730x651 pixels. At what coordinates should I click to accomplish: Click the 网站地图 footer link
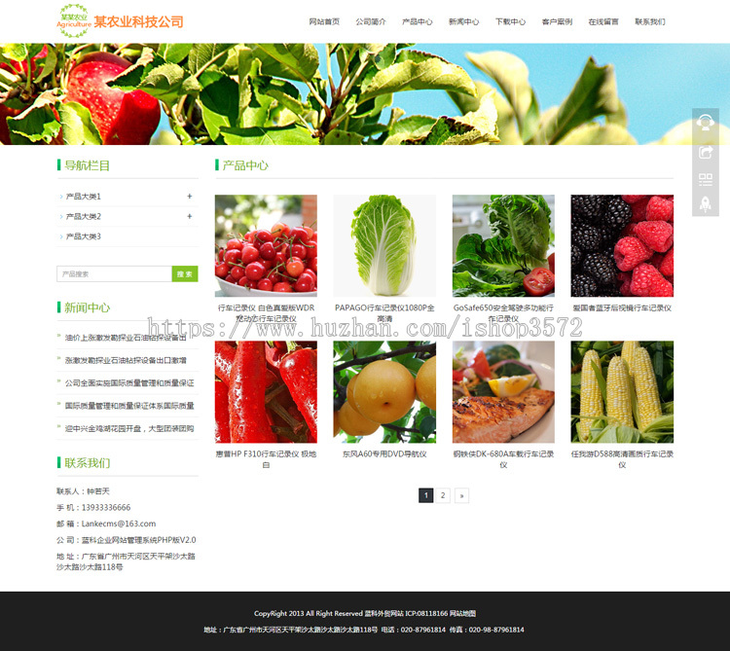click(x=462, y=613)
